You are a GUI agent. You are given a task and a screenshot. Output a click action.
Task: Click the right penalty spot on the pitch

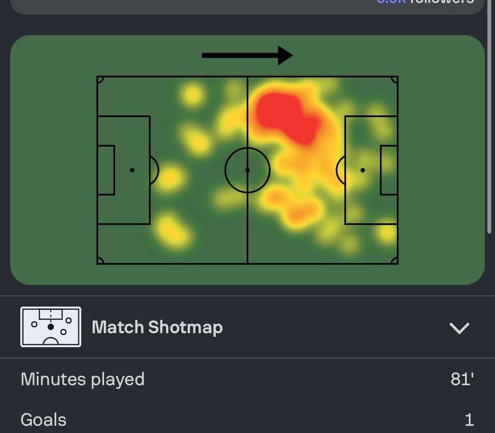tap(363, 170)
